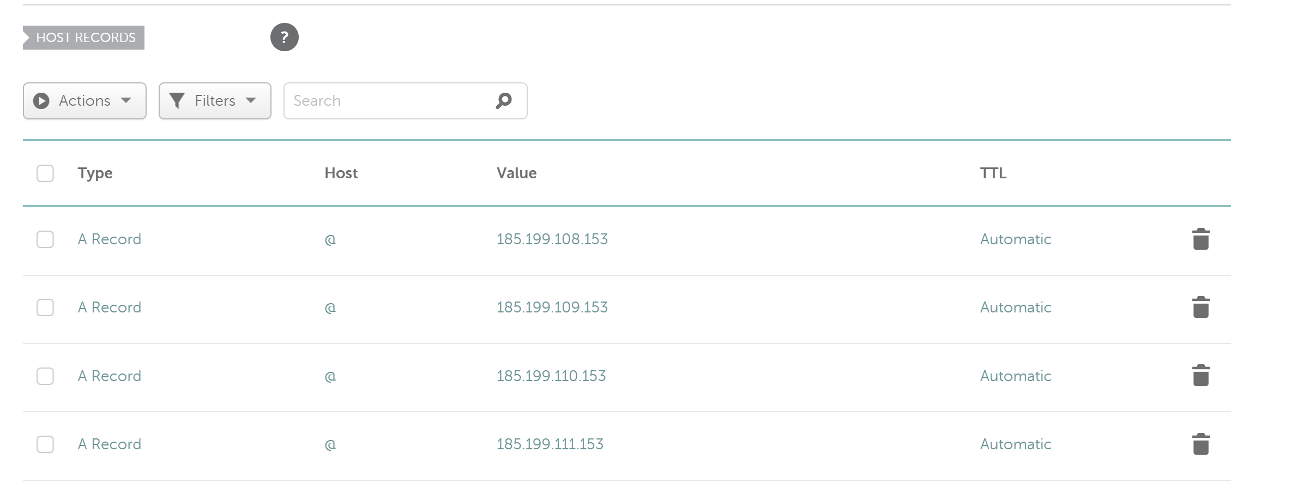
Task: Change Automatic TTL of 185.199.108.153 row
Action: click(1016, 239)
